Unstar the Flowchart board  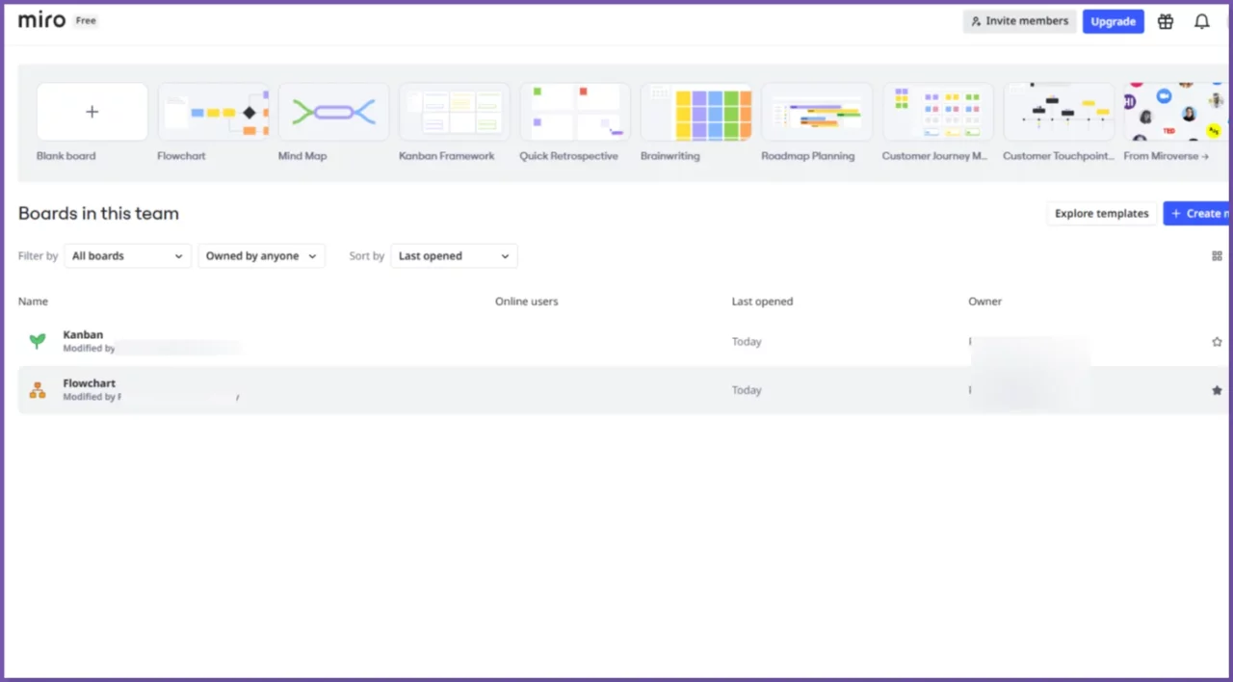tap(1217, 390)
